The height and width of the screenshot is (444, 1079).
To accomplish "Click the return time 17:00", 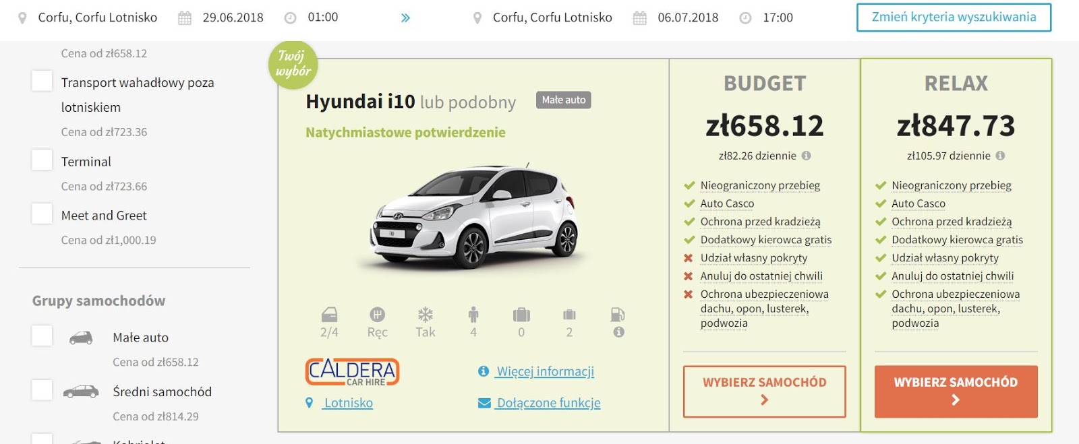I will (778, 18).
